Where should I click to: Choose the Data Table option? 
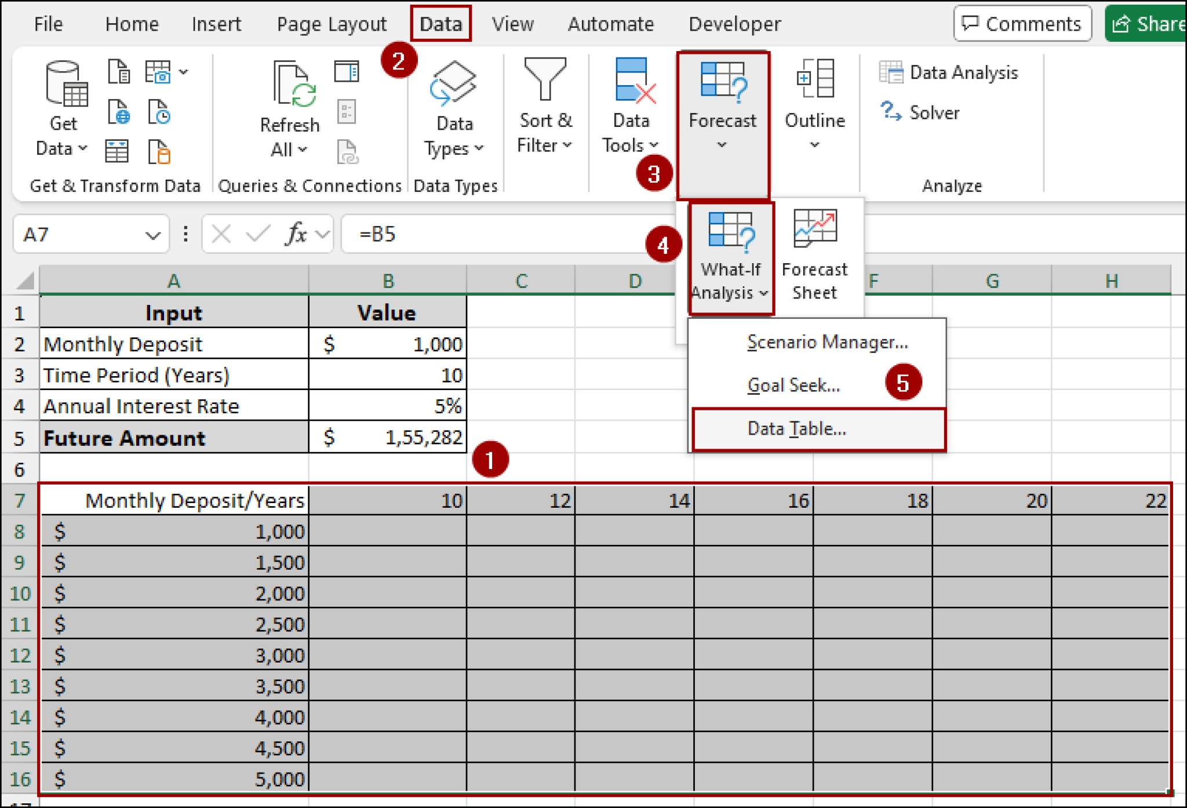tap(796, 428)
